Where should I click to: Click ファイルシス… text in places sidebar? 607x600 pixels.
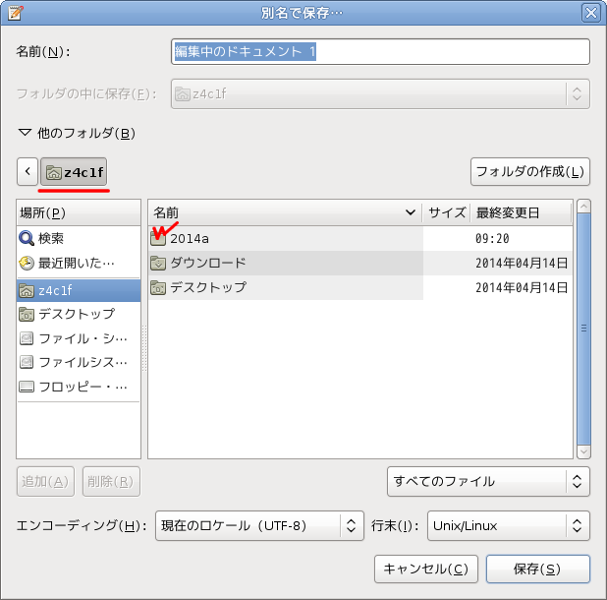[83, 362]
